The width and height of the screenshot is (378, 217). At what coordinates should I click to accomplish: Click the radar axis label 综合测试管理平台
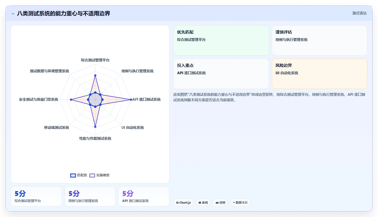95,60
